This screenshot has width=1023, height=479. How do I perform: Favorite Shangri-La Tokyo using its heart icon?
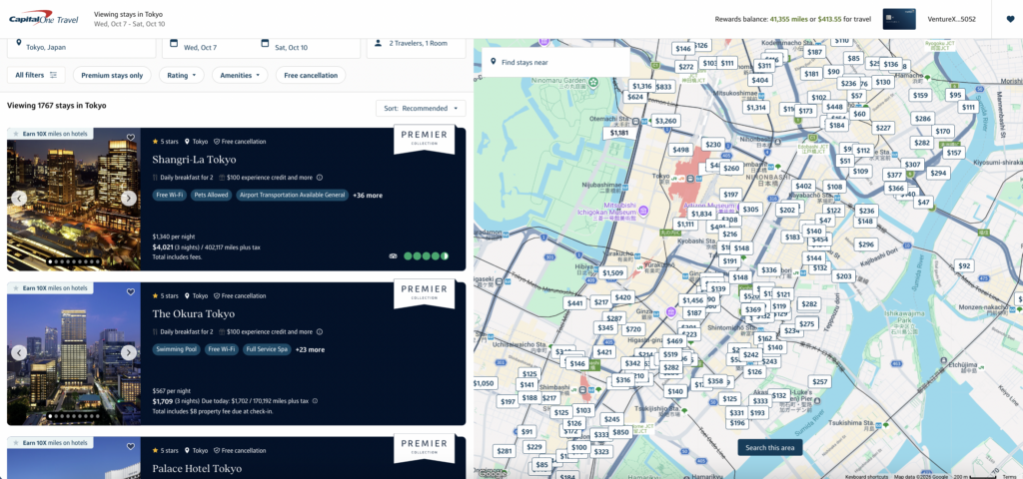pos(130,138)
